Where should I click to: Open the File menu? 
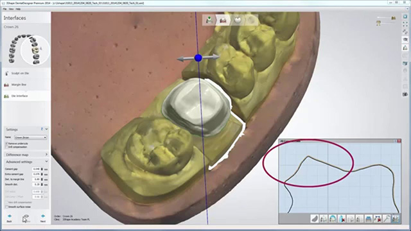(4, 9)
